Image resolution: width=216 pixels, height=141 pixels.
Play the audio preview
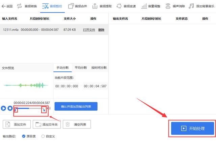[x=3, y=108]
